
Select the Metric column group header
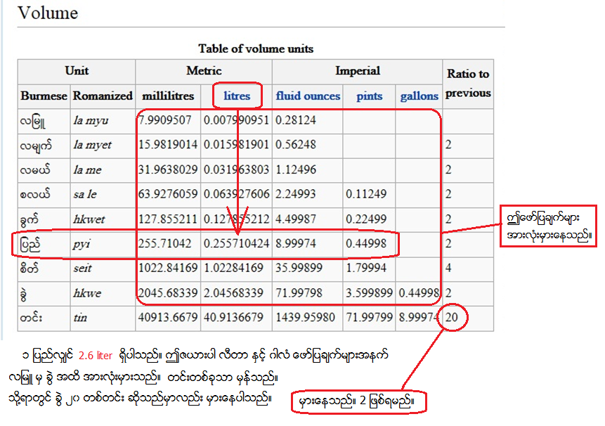click(x=204, y=70)
